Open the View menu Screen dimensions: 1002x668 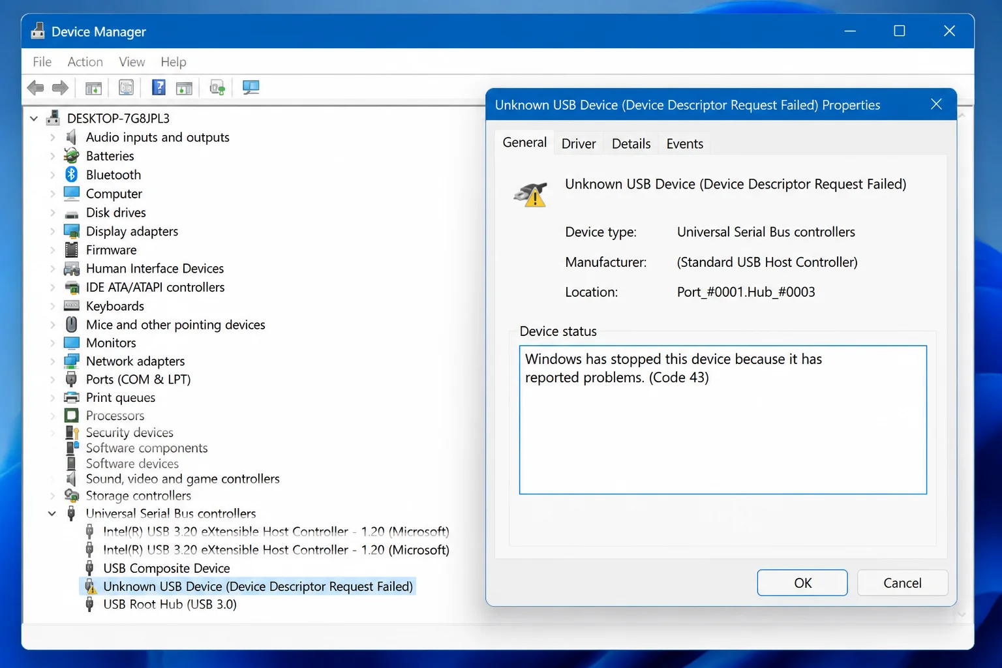point(132,62)
